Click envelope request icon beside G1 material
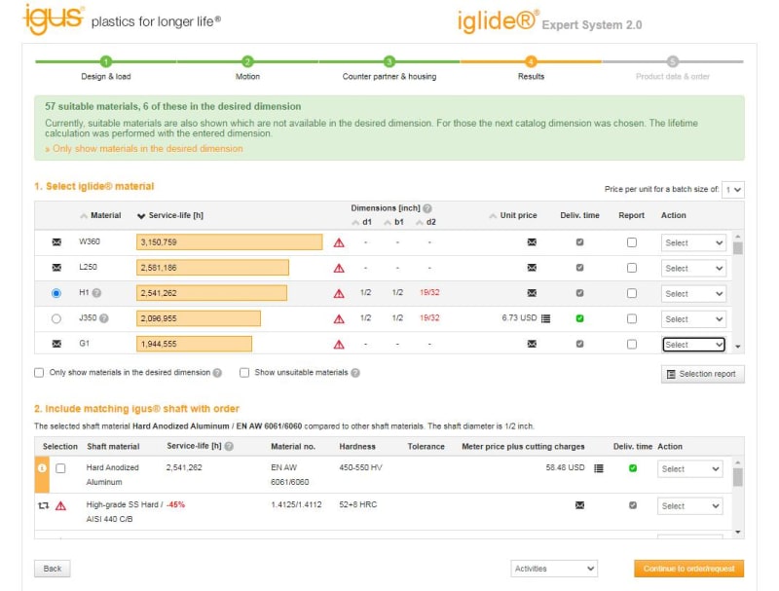 (56, 344)
